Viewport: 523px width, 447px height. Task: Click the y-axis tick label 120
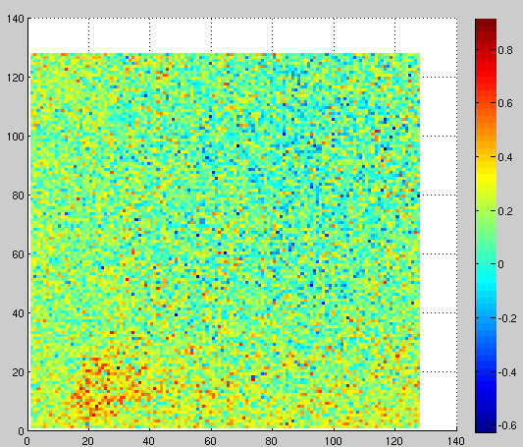16,78
